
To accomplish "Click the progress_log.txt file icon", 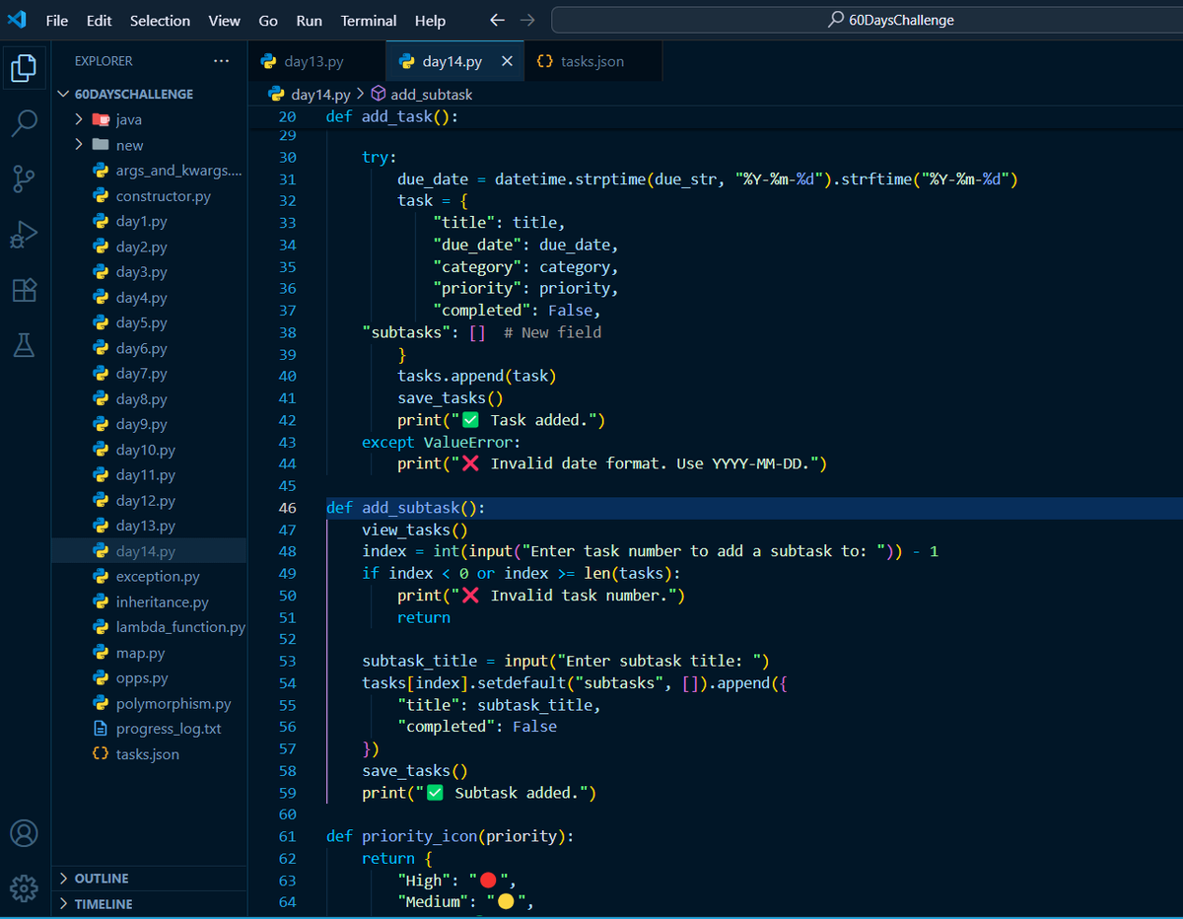I will click(100, 729).
